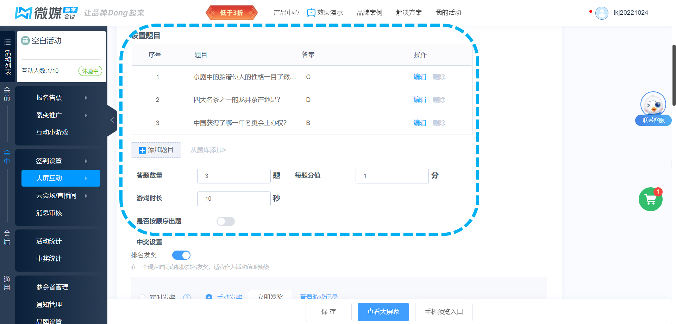Open 解决方案 menu
The height and width of the screenshot is (324, 676).
click(x=409, y=13)
